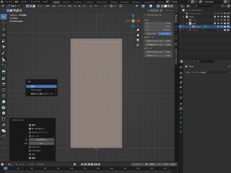Image resolution: width=231 pixels, height=173 pixels.
Task: Select the Move tool in the toolbar
Action: 4,29
